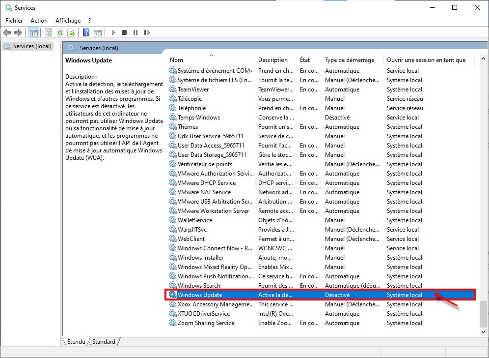Click the Back arrow in toolbar
The height and width of the screenshot is (358, 489).
point(7,32)
